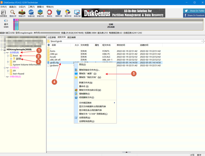
Task: Collapse the 主分区(0) tree node
Action: (5, 53)
